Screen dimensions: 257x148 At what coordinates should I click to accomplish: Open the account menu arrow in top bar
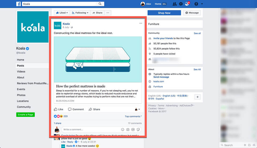[x=202, y=4]
